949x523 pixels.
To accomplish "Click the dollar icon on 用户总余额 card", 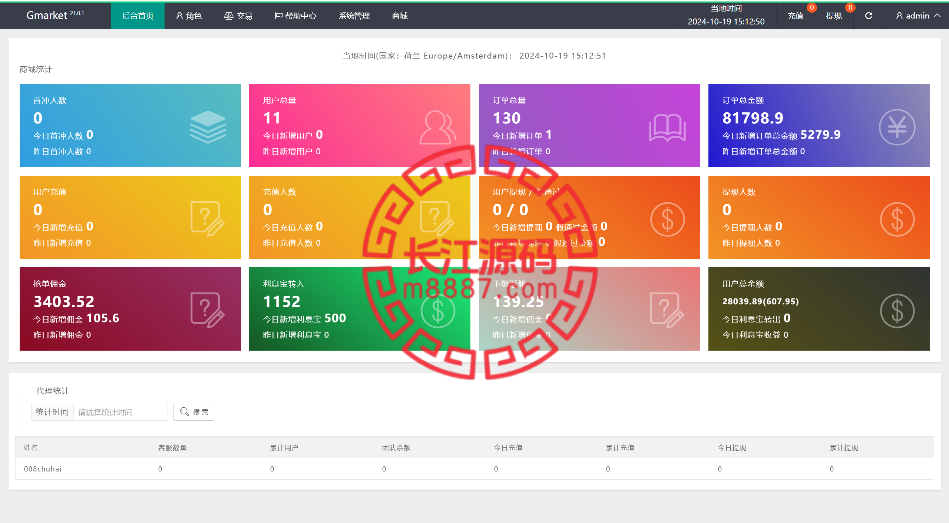I will coord(897,311).
